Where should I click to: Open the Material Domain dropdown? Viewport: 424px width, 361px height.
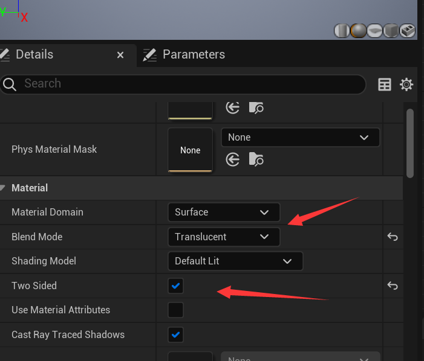223,212
